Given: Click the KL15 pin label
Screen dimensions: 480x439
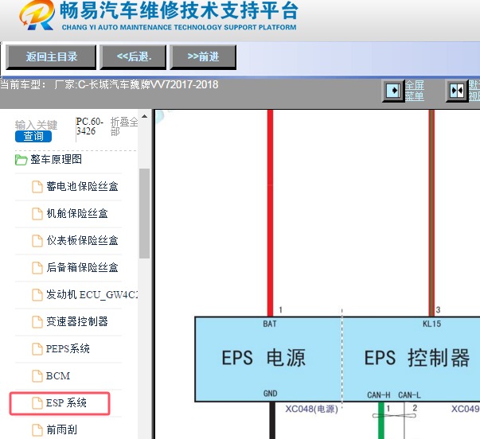Looking at the screenshot, I should click(x=431, y=324).
